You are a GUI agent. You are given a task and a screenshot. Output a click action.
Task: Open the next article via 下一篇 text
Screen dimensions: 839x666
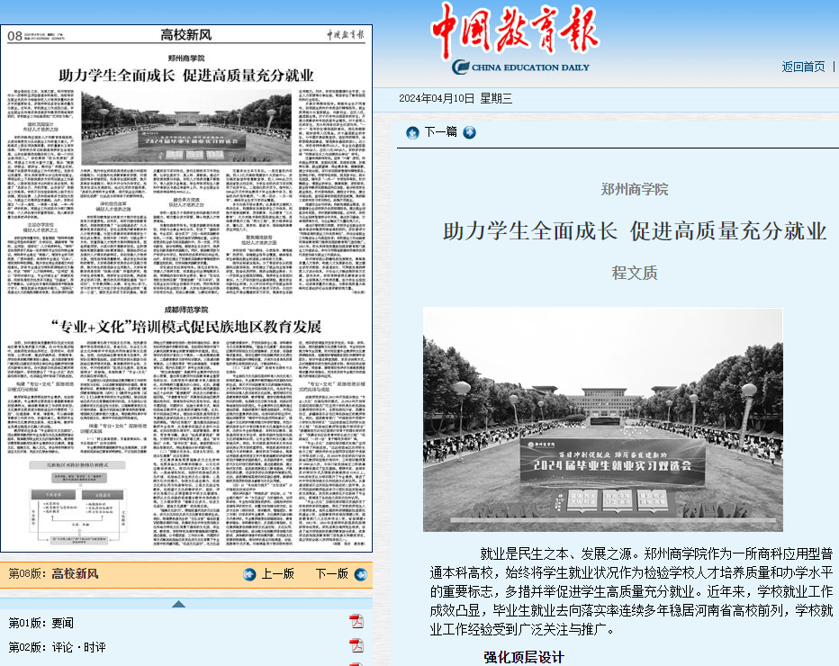tap(440, 132)
